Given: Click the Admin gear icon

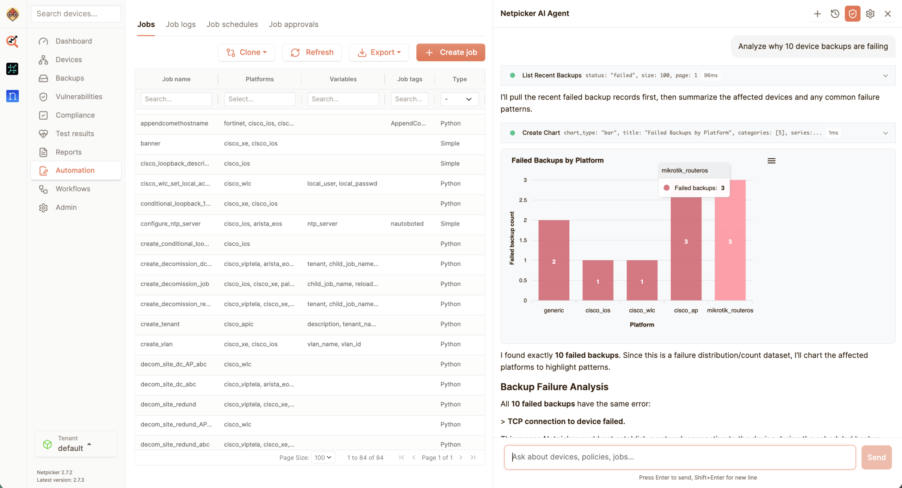Looking at the screenshot, I should click(43, 208).
